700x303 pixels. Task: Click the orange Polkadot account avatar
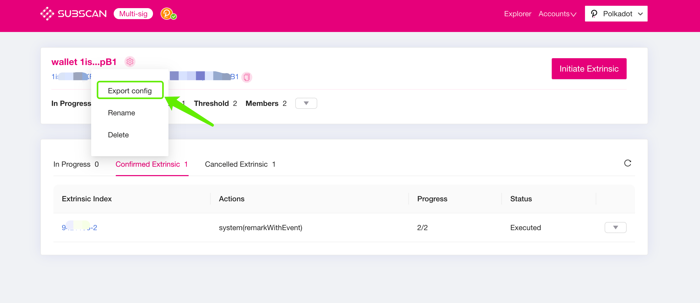click(167, 14)
